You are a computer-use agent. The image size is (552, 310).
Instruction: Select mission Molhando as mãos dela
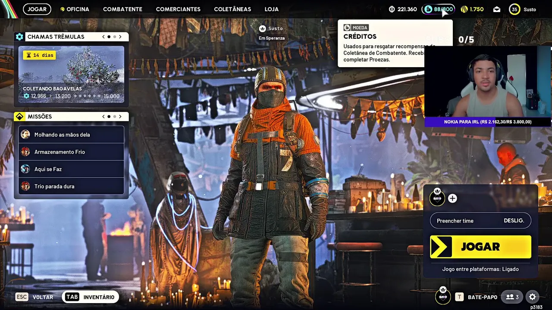[x=71, y=135]
